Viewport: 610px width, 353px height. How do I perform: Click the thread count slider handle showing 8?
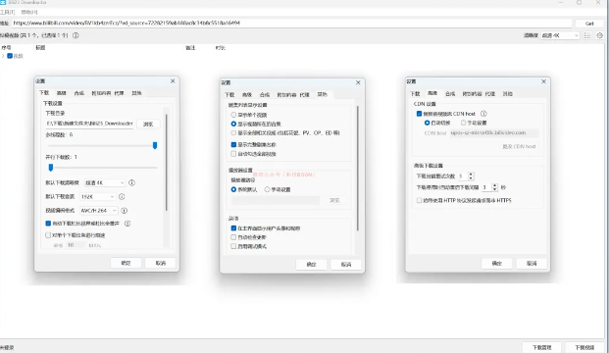[x=155, y=145]
